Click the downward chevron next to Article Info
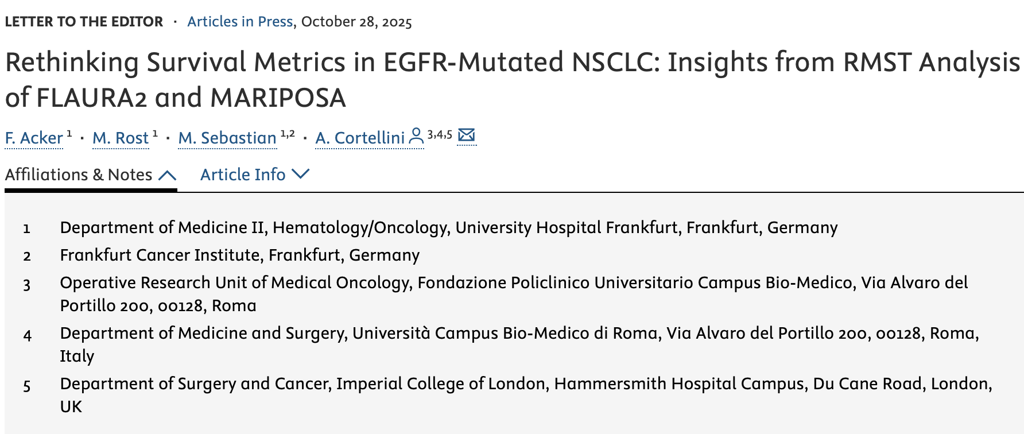 click(x=301, y=174)
